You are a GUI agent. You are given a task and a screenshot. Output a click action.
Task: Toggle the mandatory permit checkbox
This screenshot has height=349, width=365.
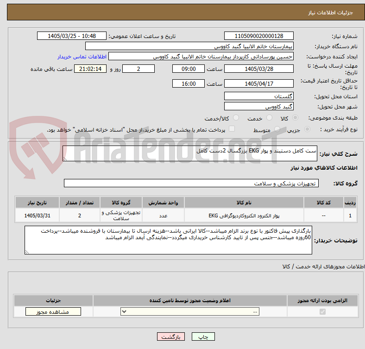click(322, 311)
